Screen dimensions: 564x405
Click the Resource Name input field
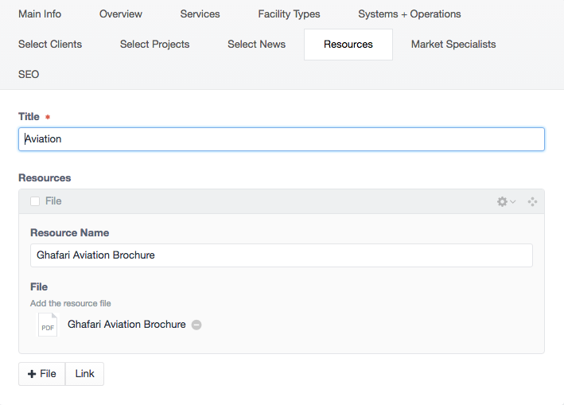coord(282,255)
